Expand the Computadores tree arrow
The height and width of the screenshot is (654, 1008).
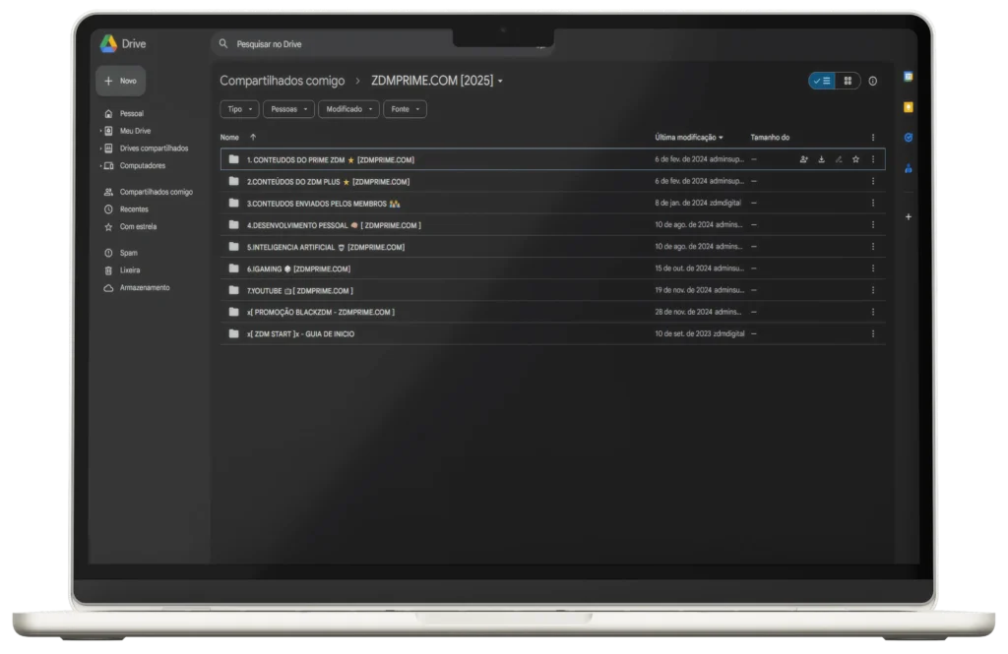tap(101, 166)
